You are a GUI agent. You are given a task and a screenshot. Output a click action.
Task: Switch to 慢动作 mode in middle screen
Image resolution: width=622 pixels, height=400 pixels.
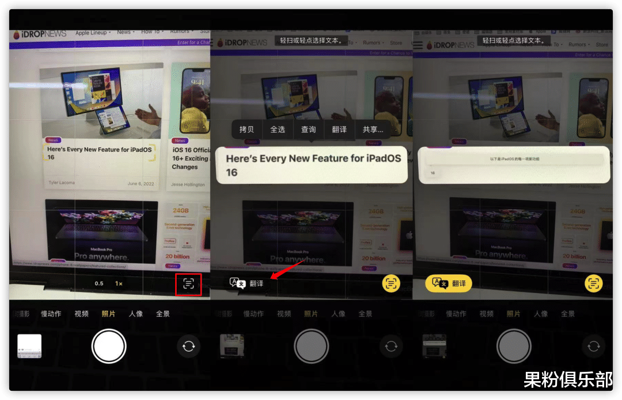coord(253,314)
